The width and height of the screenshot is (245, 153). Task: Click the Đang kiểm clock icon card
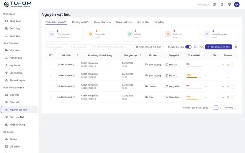pyautogui.click(x=90, y=34)
